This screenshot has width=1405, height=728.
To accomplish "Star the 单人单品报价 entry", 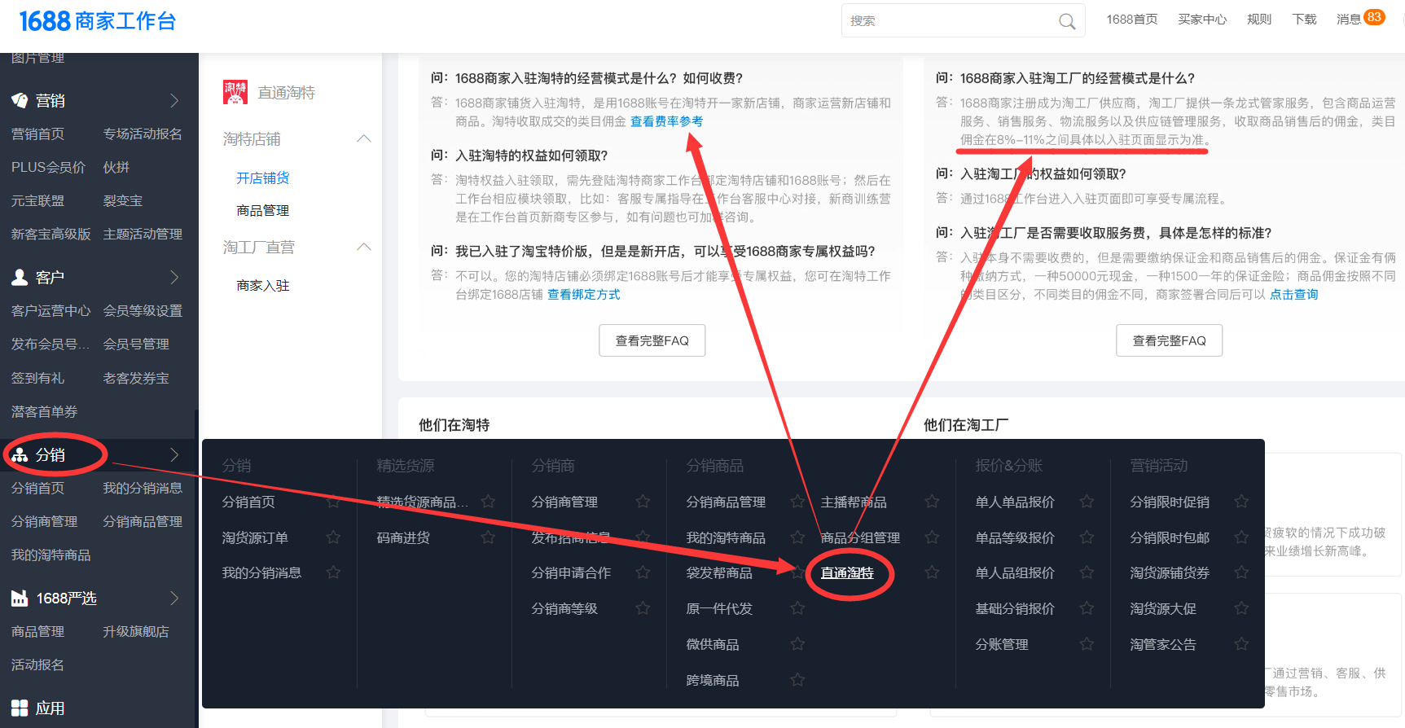I will coord(1087,502).
